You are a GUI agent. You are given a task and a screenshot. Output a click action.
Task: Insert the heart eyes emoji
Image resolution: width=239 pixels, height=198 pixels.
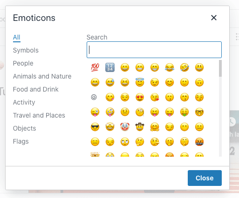coord(140,97)
